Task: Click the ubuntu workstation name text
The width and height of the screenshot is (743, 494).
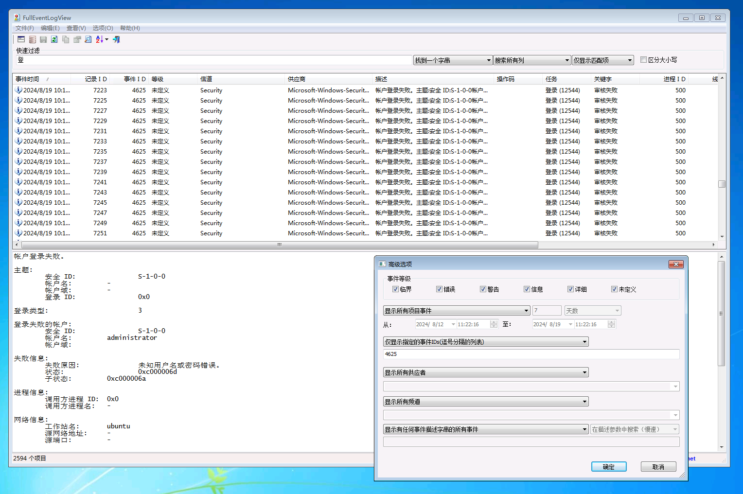Action: (119, 426)
